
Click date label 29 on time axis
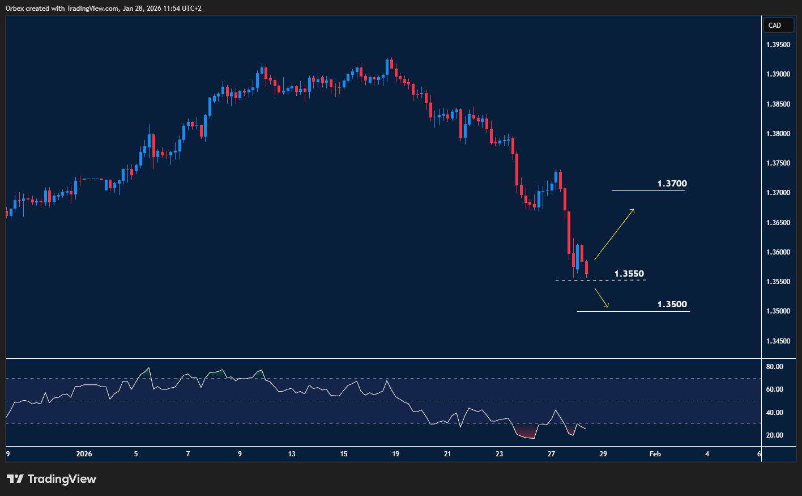click(x=603, y=454)
